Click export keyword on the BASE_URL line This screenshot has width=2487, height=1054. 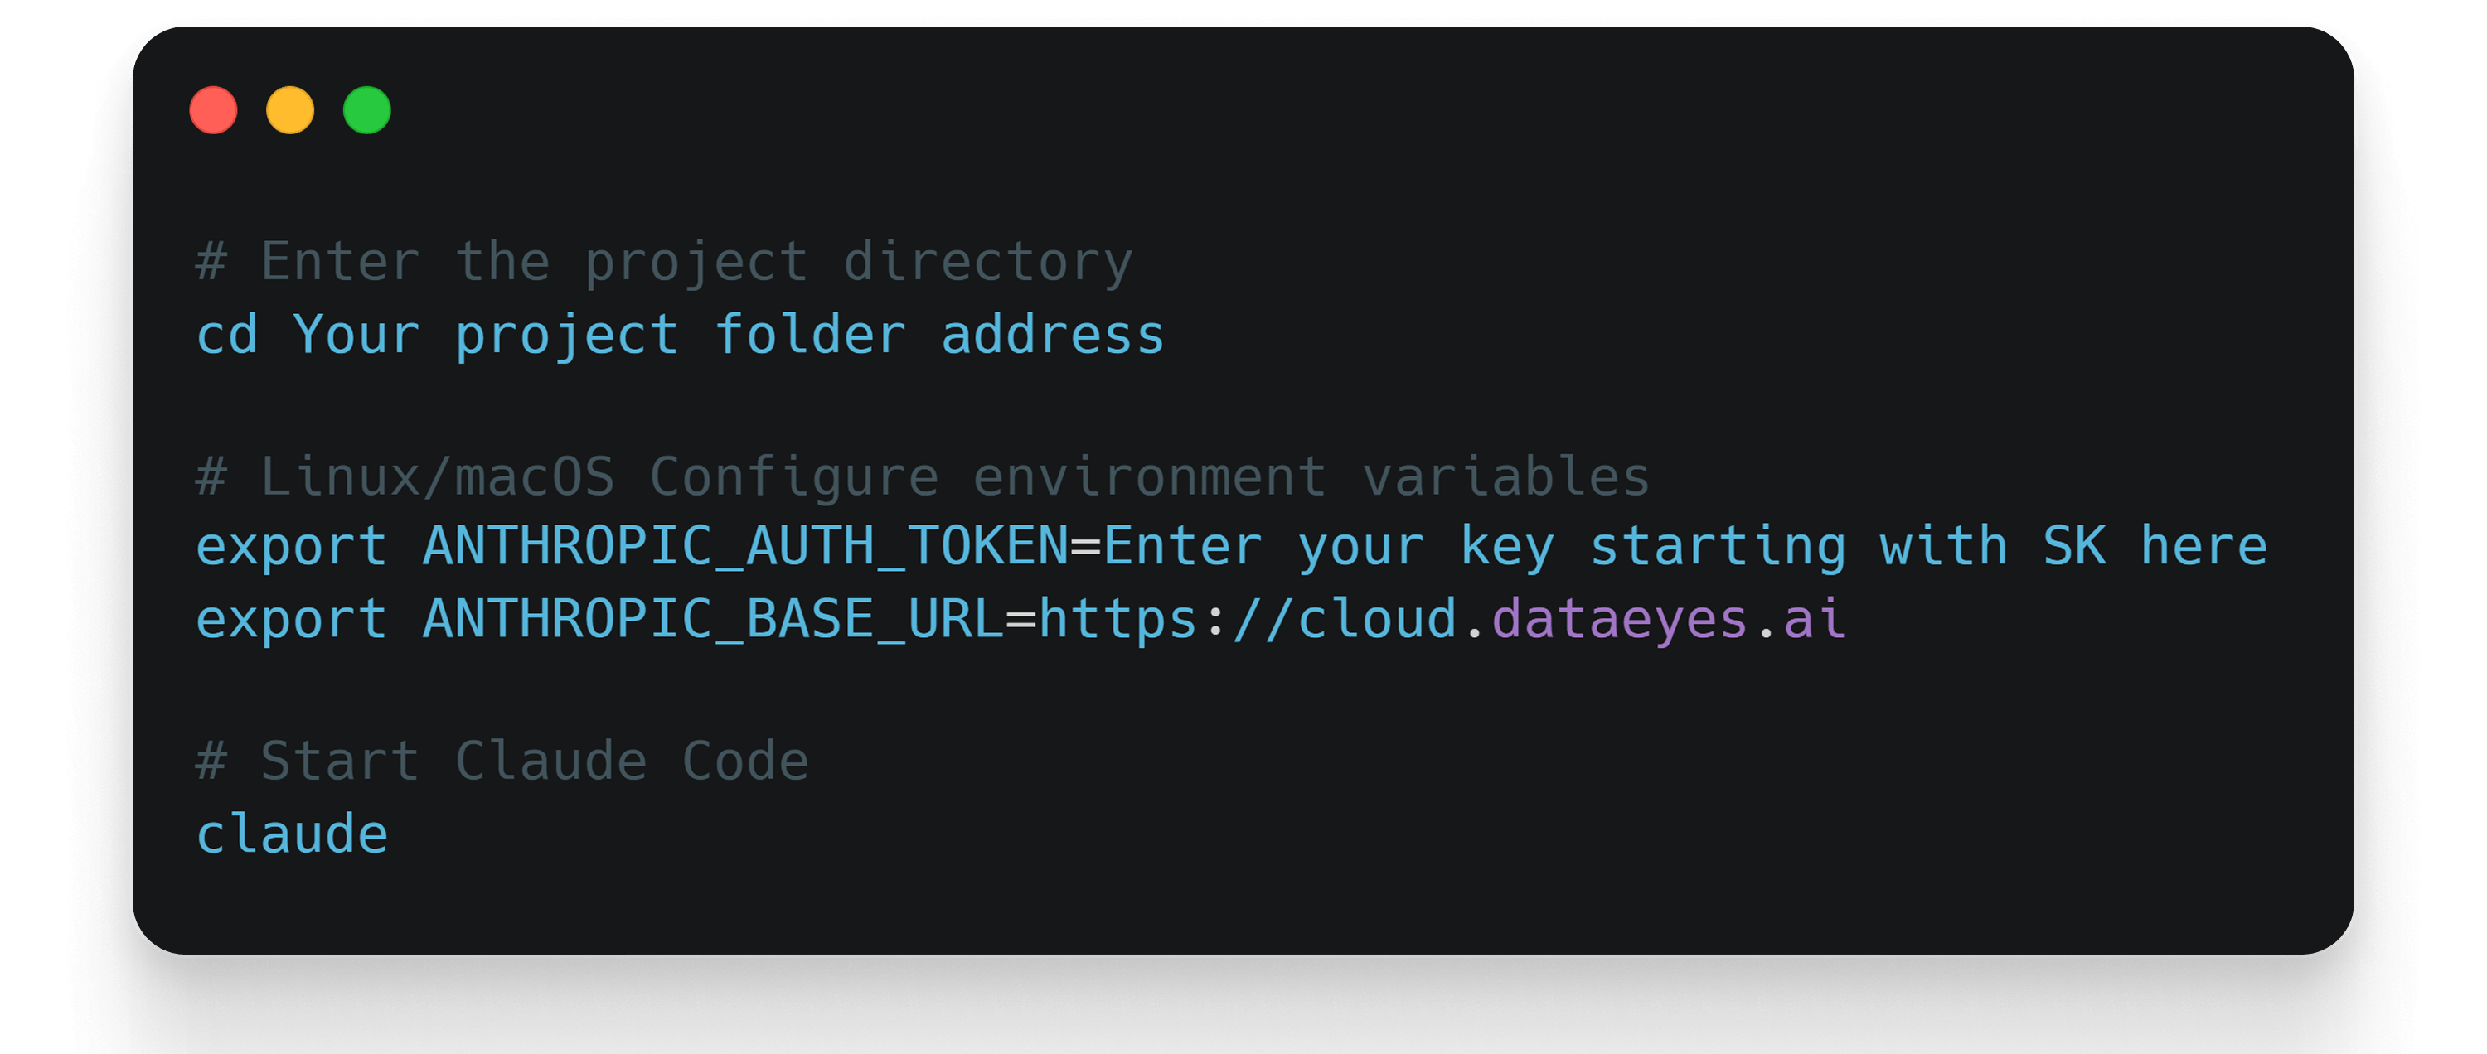tap(291, 619)
